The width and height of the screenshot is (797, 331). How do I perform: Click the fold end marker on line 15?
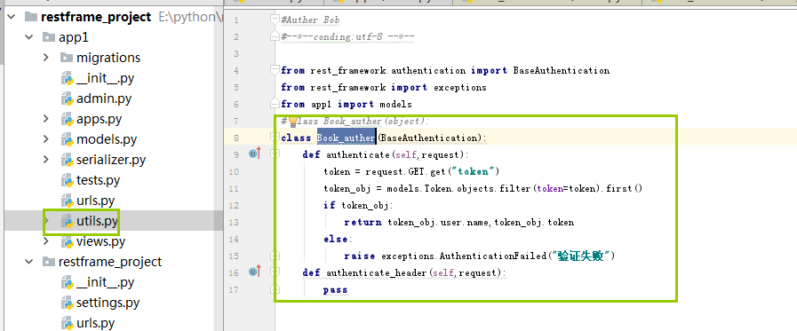click(275, 256)
